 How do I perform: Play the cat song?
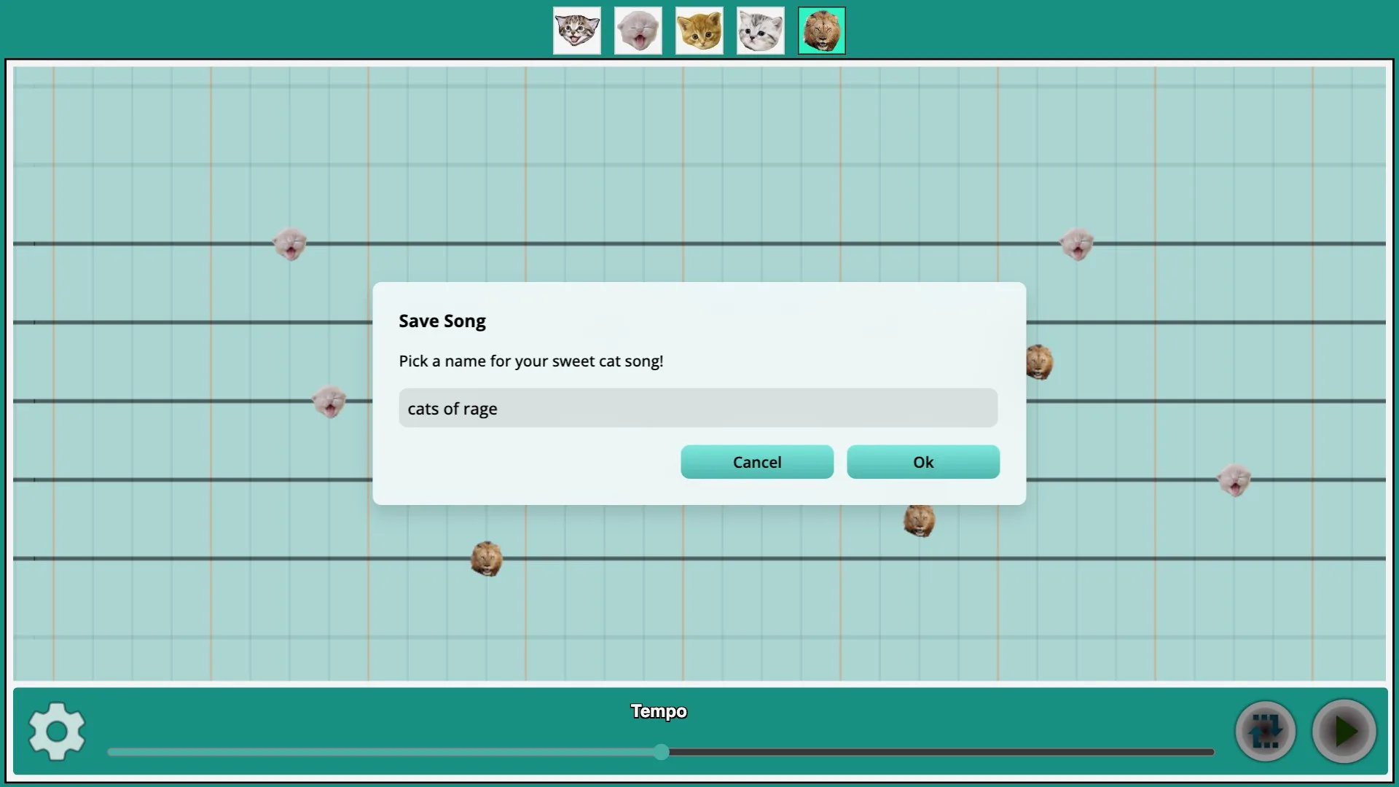[1344, 731]
